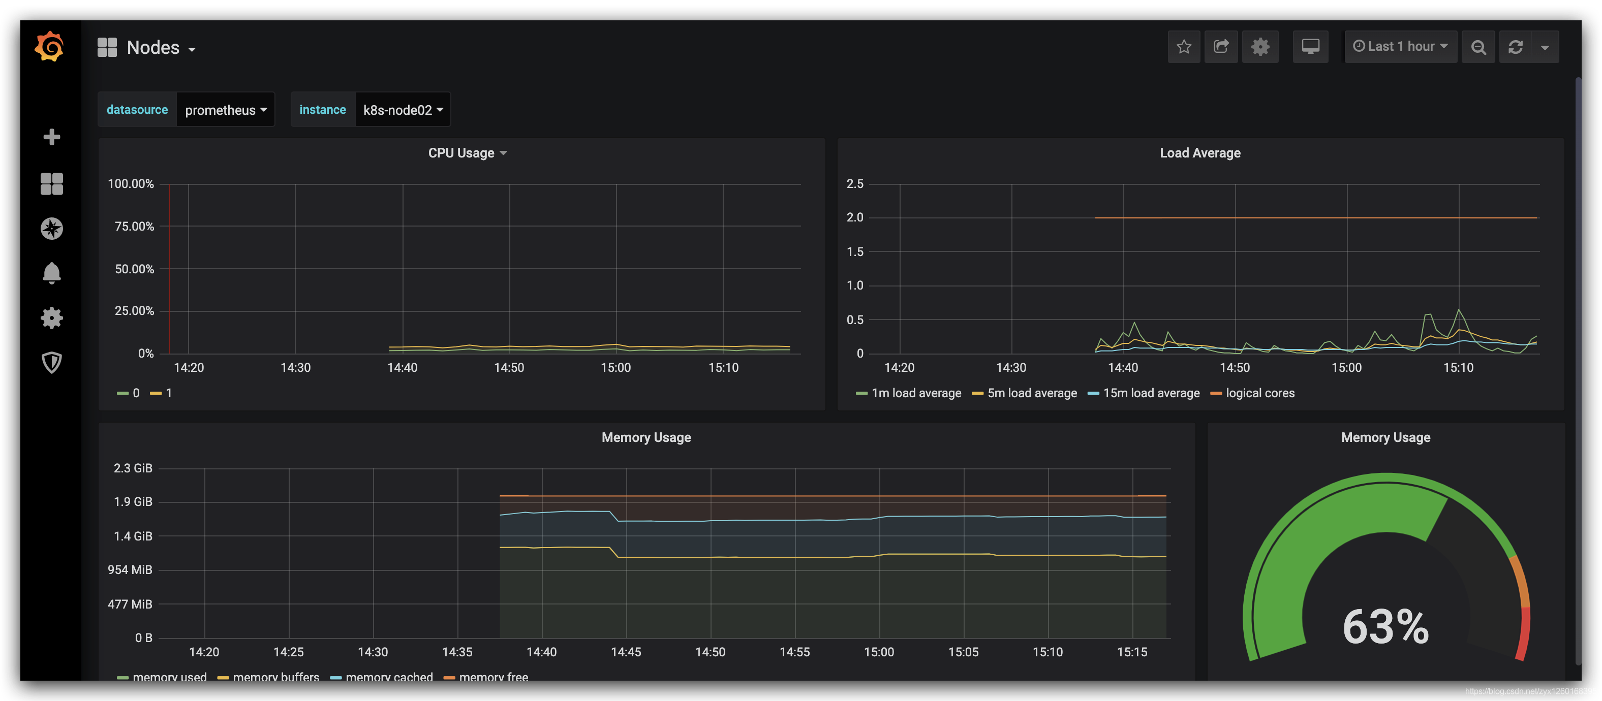The image size is (1602, 701).
Task: Refresh the dashboard
Action: point(1516,47)
